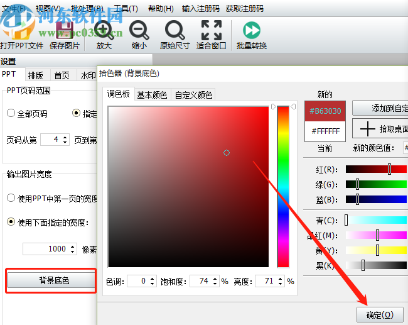Decrease the 饱和度 saturation value
The width and height of the screenshot is (408, 325).
click(x=215, y=284)
